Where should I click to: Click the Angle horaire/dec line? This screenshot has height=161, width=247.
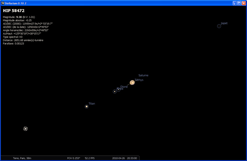tap(26, 30)
